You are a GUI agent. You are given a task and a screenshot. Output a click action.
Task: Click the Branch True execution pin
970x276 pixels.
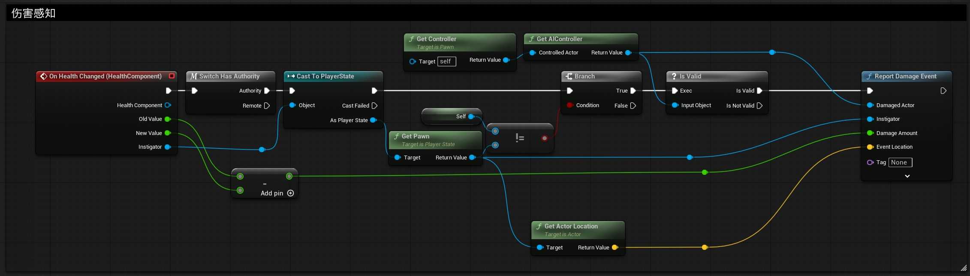(633, 90)
